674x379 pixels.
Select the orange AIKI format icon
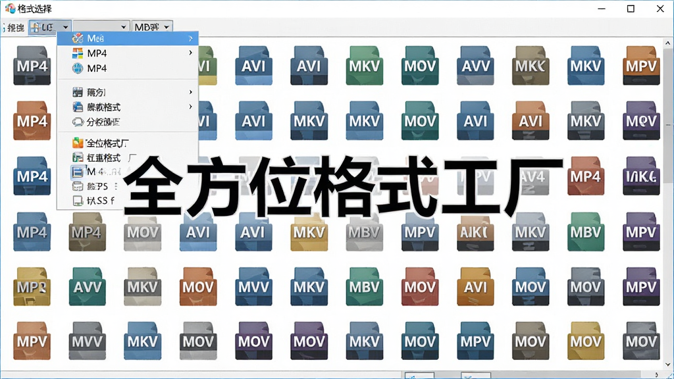pos(475,232)
